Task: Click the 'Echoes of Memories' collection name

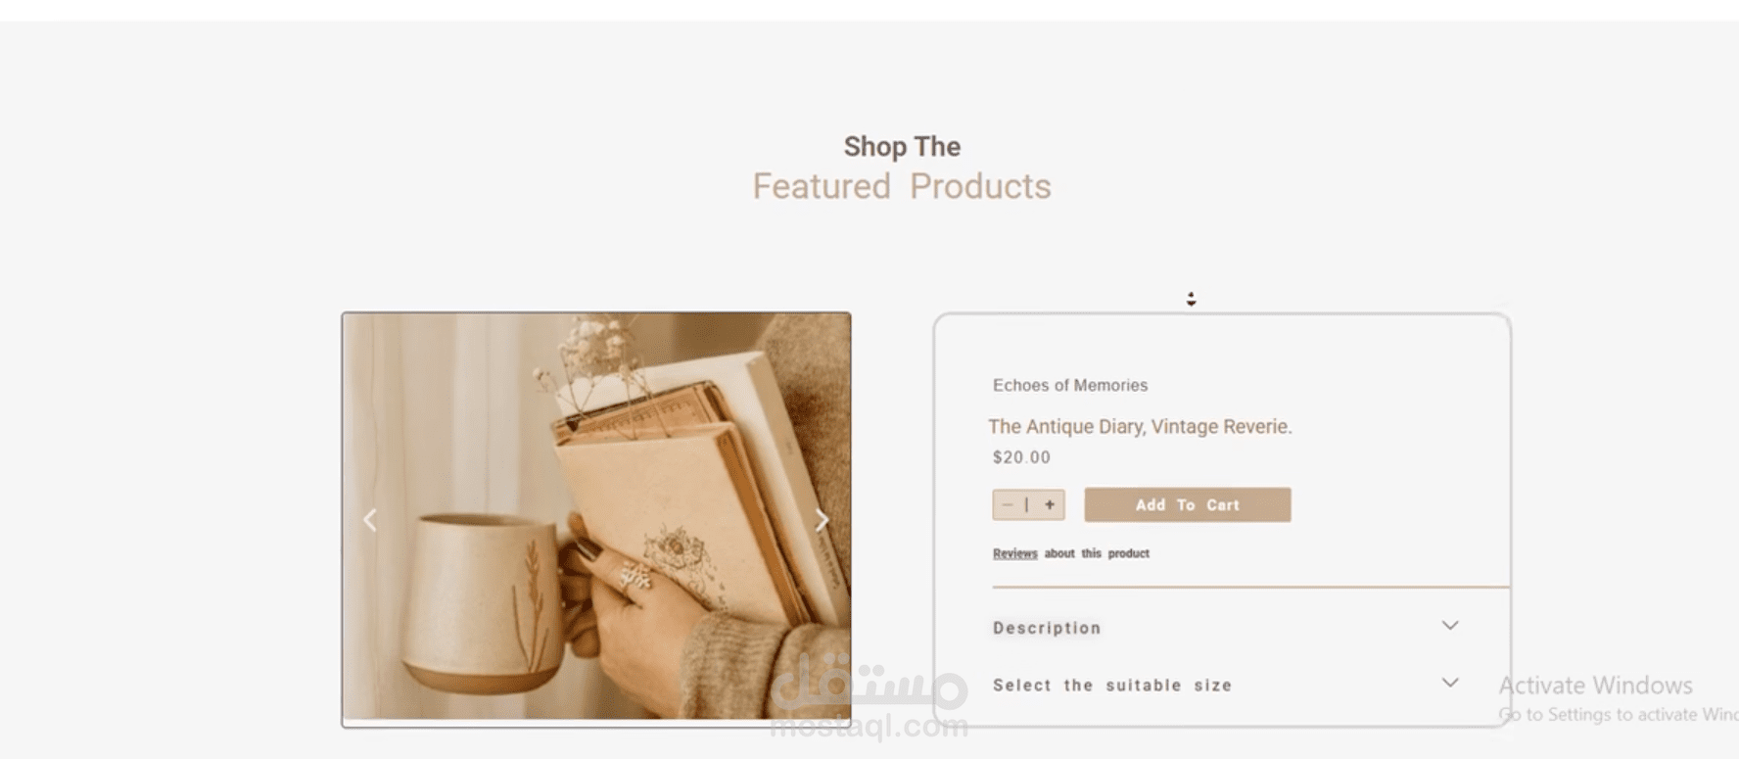Action: (1070, 385)
